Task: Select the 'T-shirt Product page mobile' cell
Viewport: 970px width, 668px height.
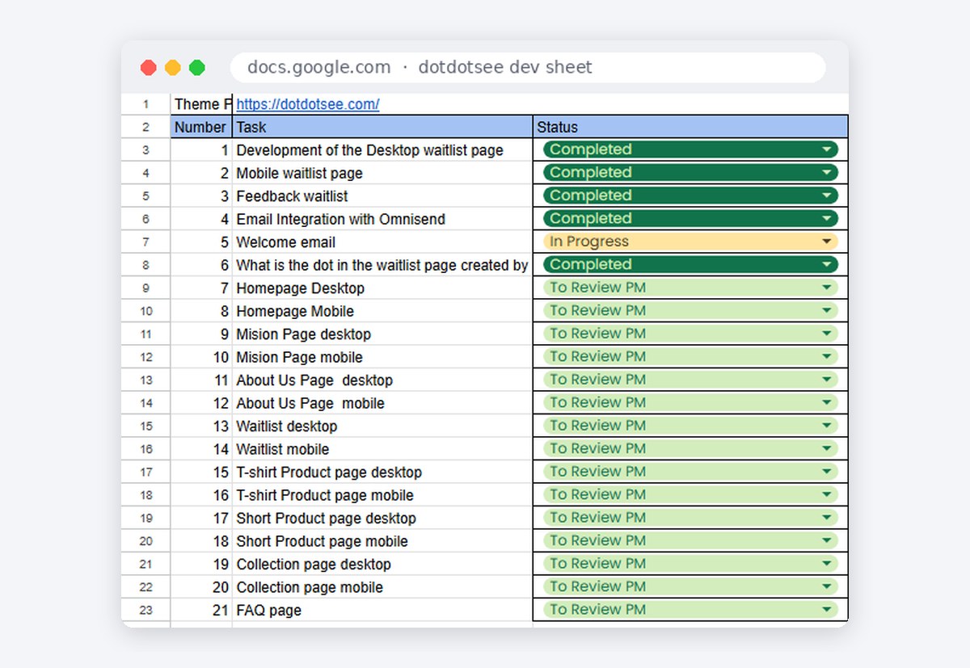Action: [382, 495]
